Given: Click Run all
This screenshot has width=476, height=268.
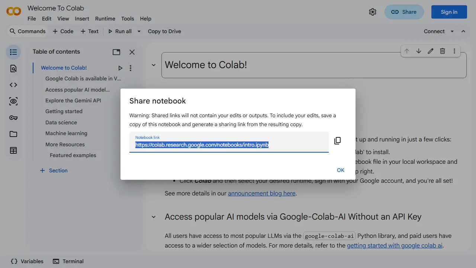Looking at the screenshot, I should point(120,31).
